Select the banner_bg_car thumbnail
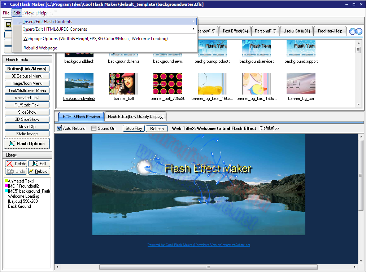This screenshot has height=272, width=366. click(301, 84)
